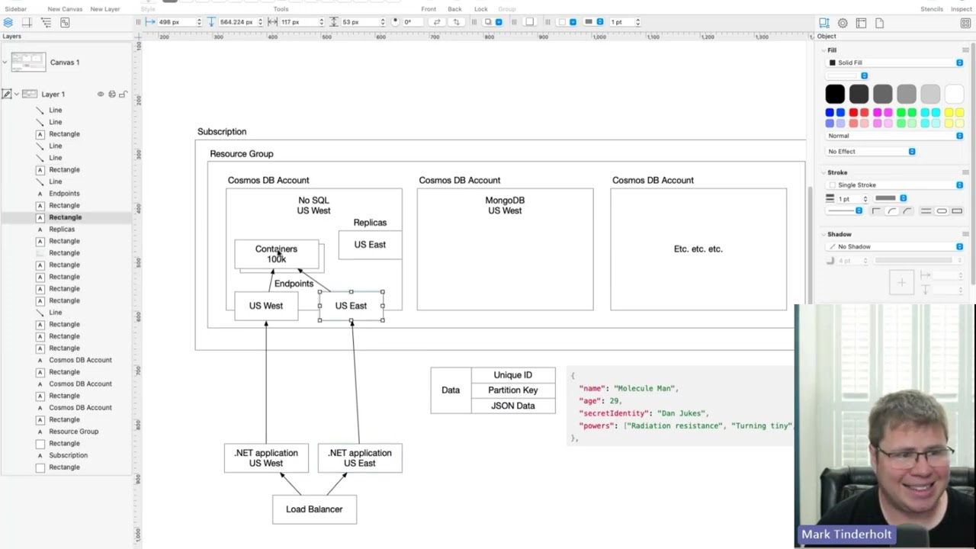Click New Layer toolbar button
The image size is (976, 549).
105,9
